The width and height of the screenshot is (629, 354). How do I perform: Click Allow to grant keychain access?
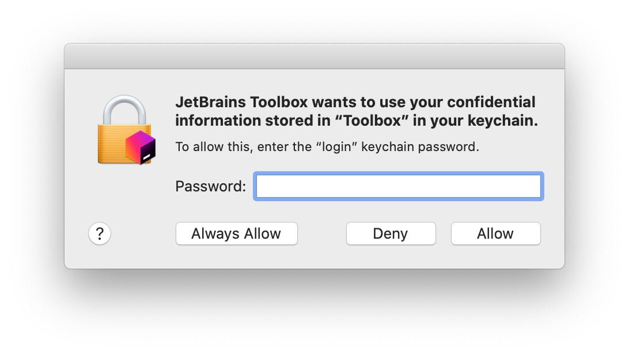495,234
